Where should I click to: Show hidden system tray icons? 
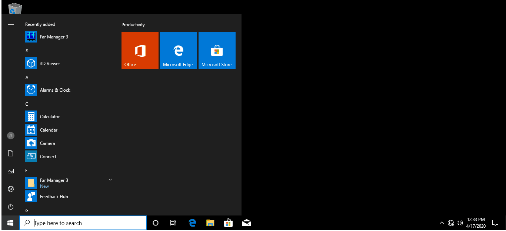pos(442,223)
